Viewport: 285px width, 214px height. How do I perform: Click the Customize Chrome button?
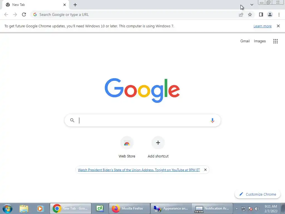(257, 194)
